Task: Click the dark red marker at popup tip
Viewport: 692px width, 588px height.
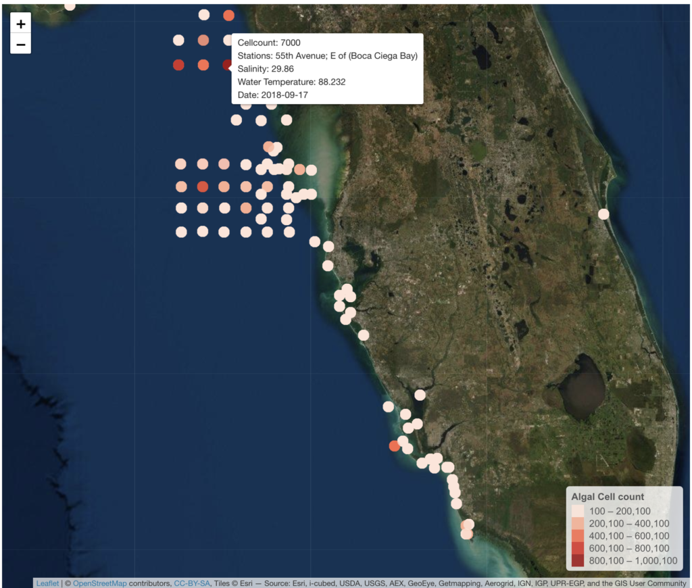Action: [227, 66]
